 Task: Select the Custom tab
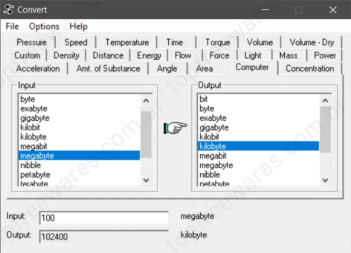(27, 55)
